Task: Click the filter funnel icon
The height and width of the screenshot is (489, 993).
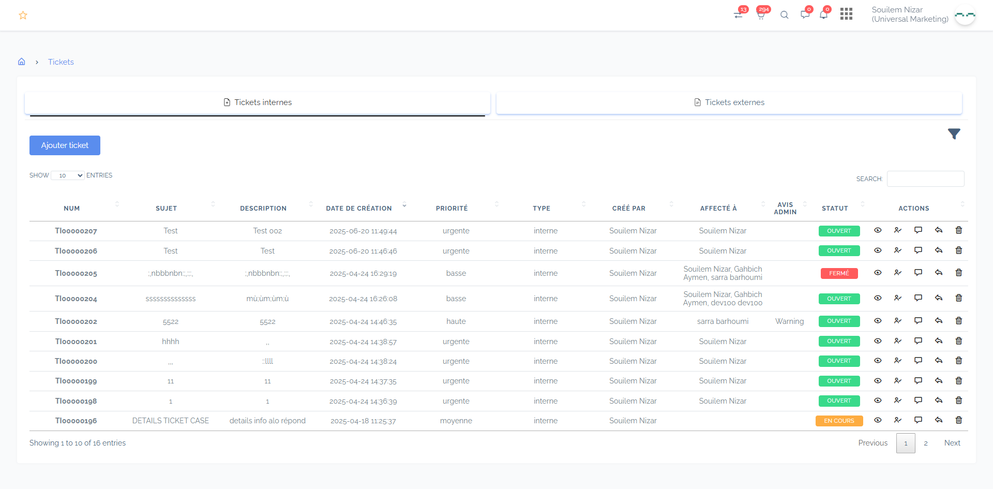Action: [x=954, y=134]
